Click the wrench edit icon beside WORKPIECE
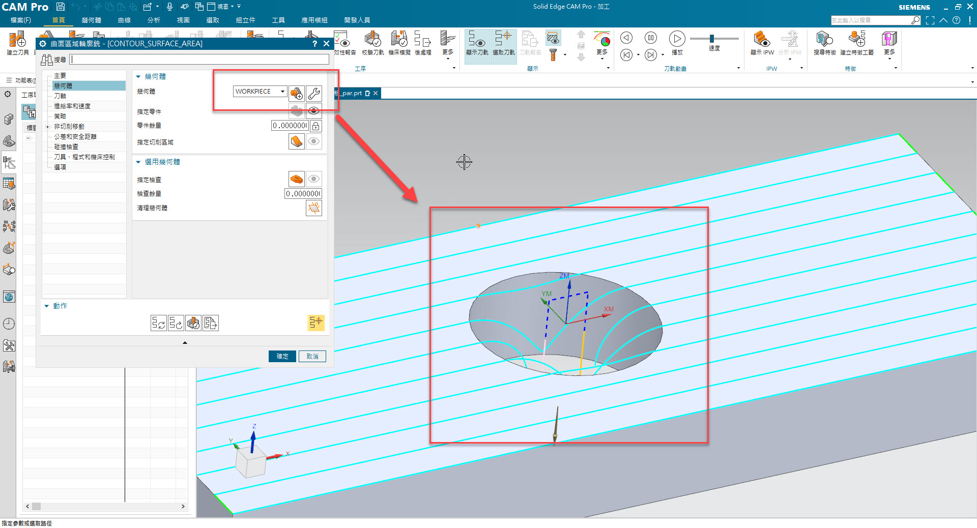 314,93
